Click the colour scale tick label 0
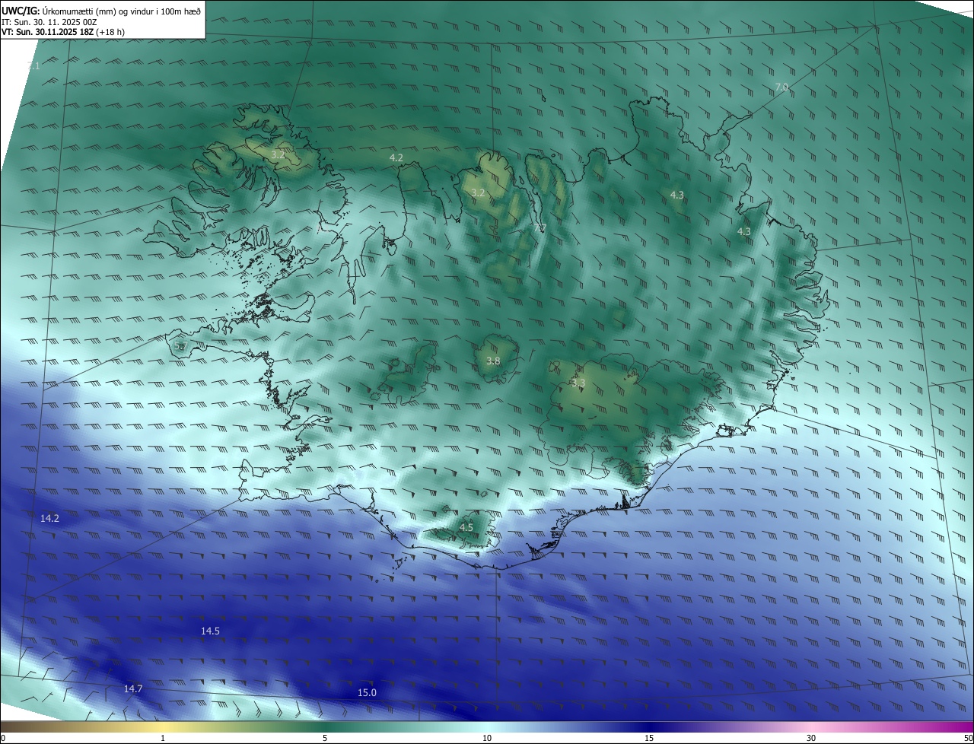Screen dimensions: 974x744 click(x=2, y=738)
